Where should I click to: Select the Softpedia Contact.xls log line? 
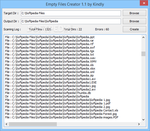point(62,110)
